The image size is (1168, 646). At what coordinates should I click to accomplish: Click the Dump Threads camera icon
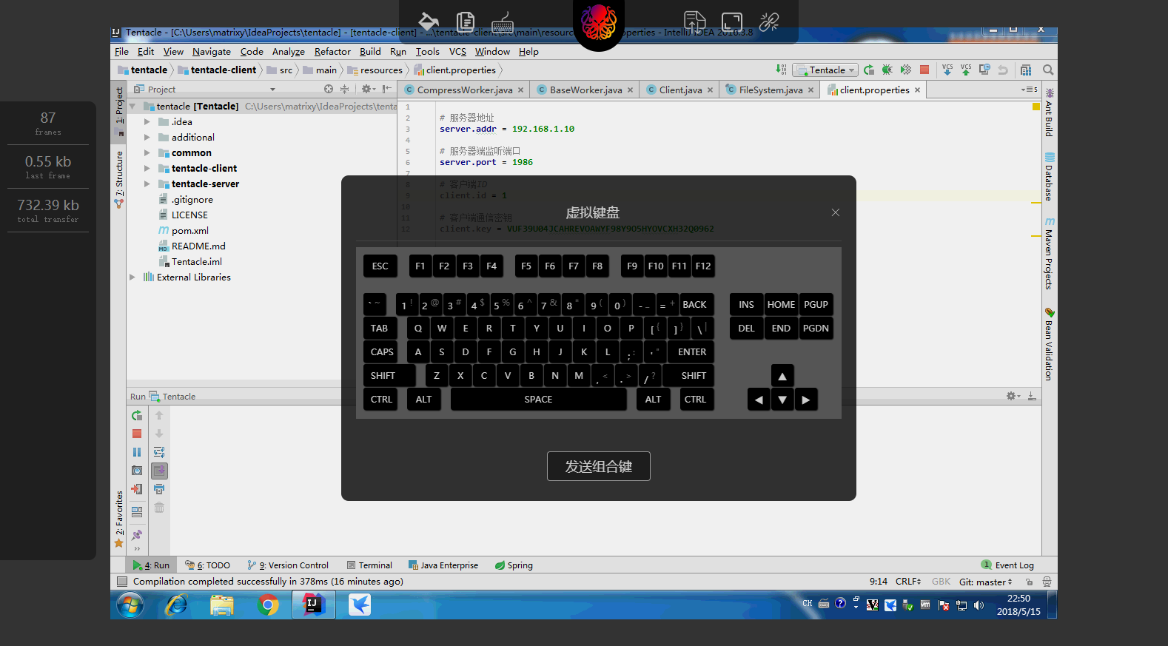[x=137, y=471]
